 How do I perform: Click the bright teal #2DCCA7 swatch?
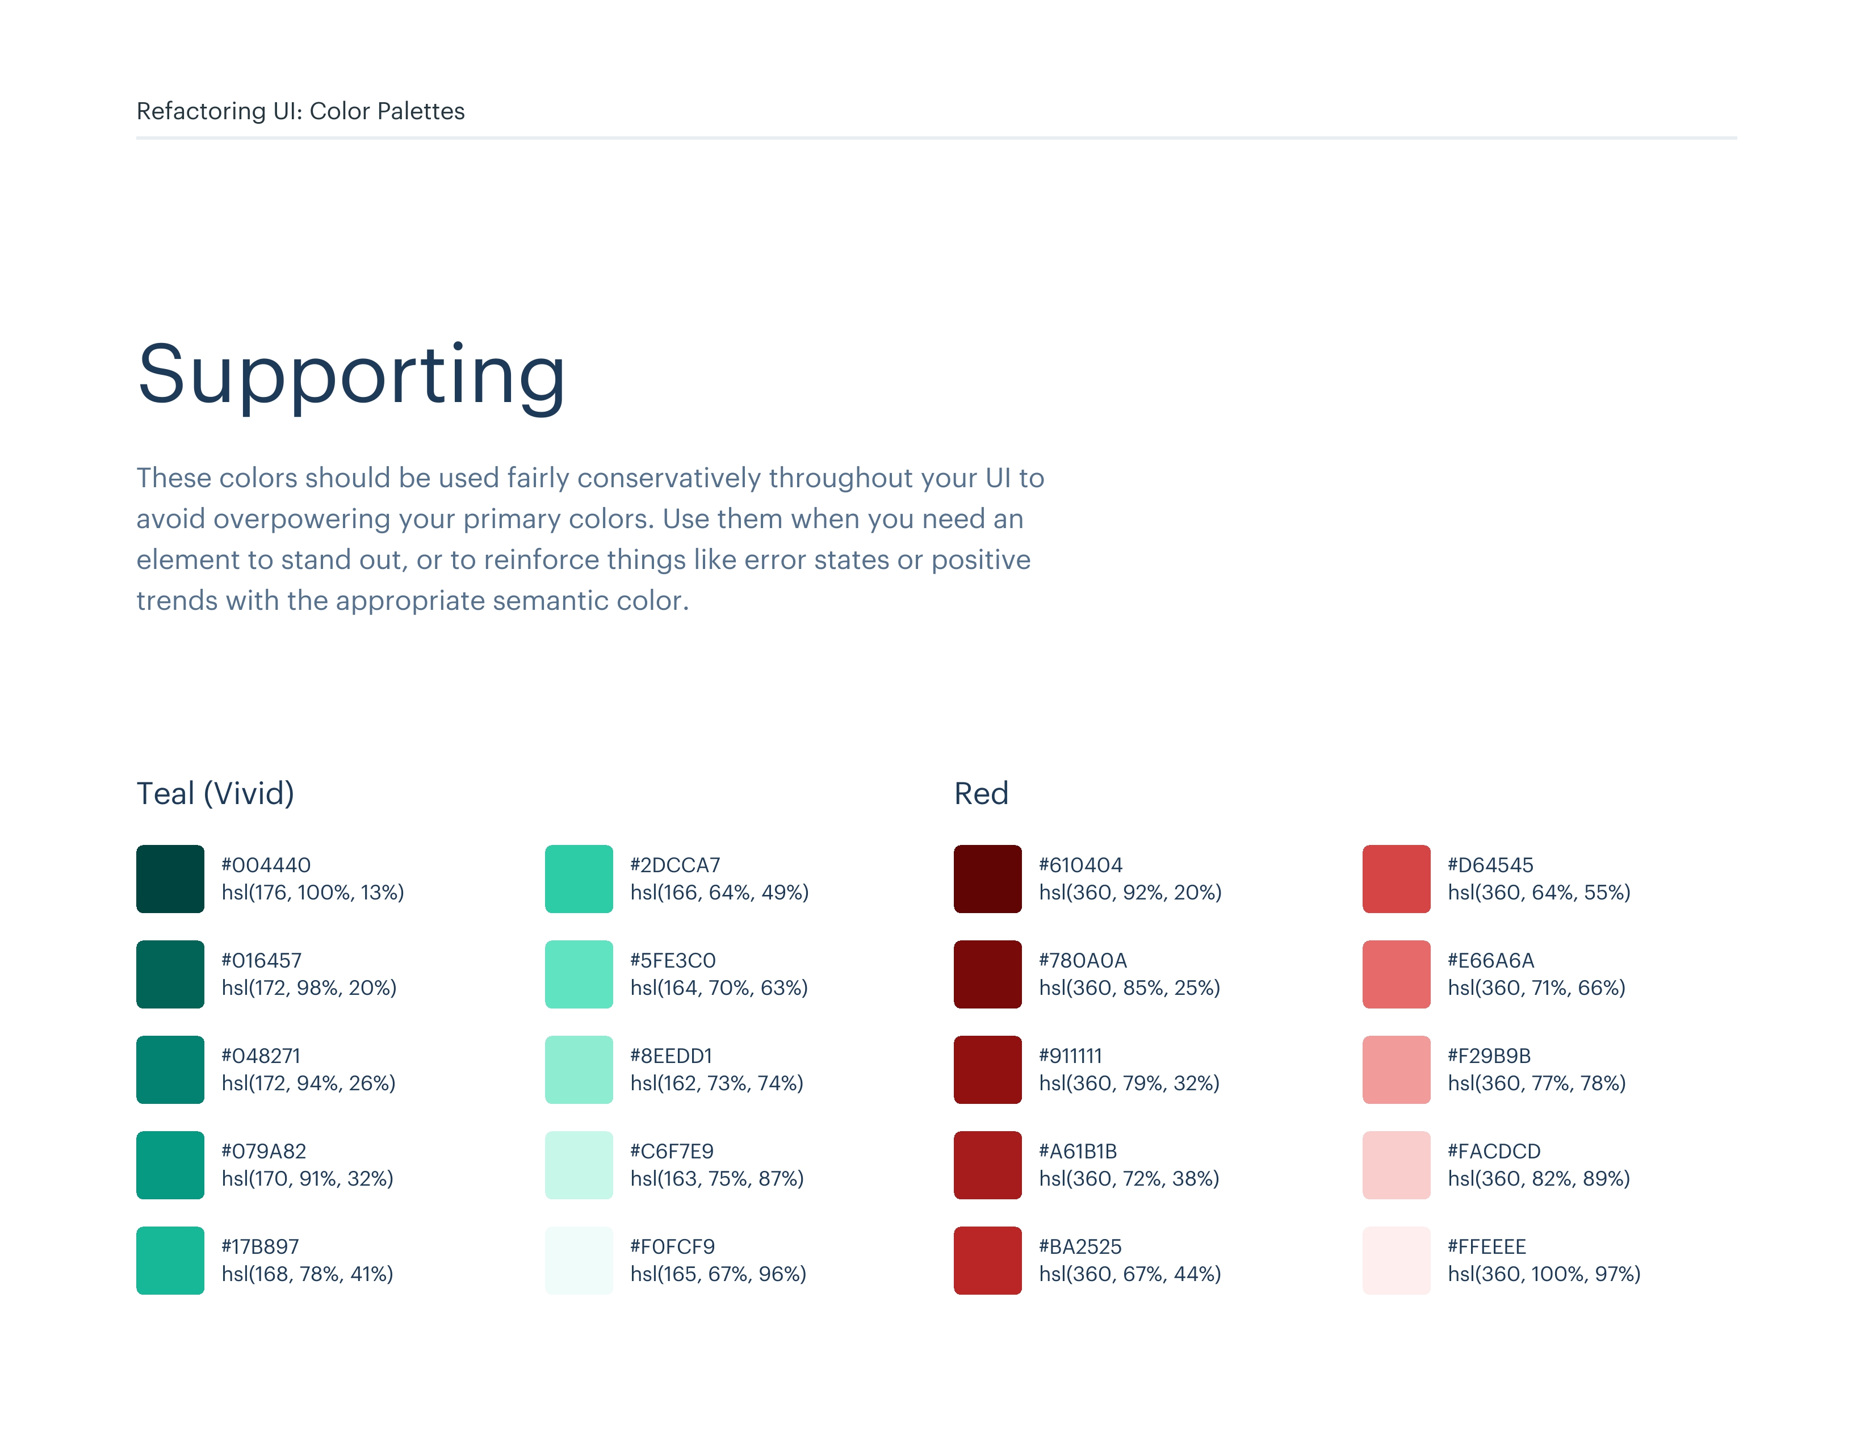click(x=579, y=878)
